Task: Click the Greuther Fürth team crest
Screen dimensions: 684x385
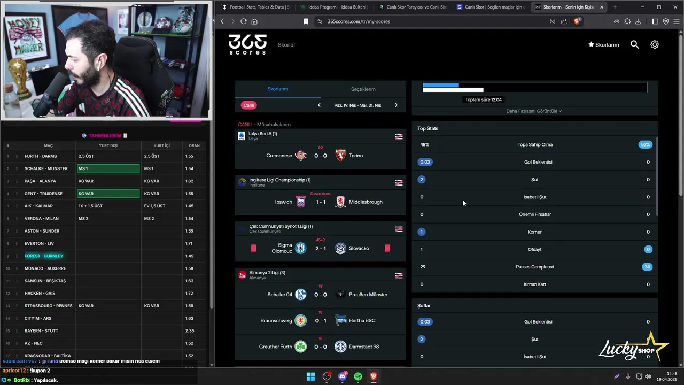Action: (301, 346)
